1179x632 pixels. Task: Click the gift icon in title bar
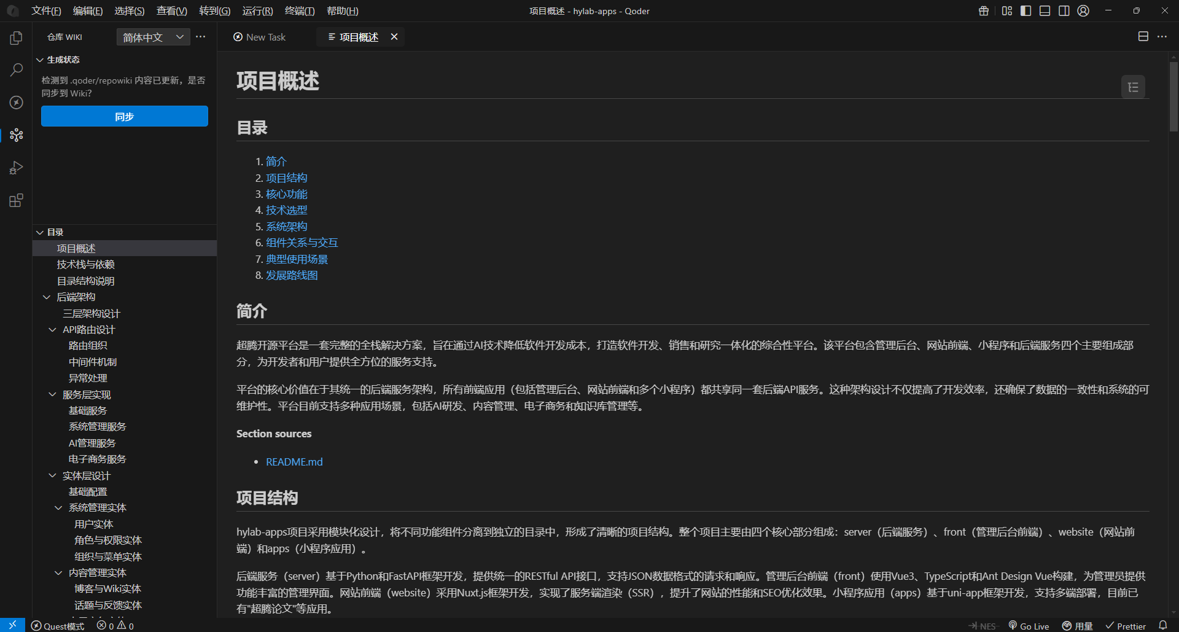pos(983,10)
